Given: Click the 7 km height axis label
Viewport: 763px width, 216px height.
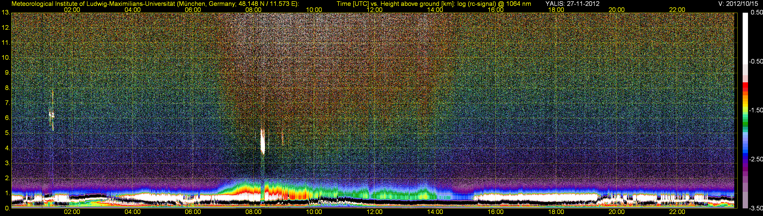Looking at the screenshot, I should coord(7,103).
